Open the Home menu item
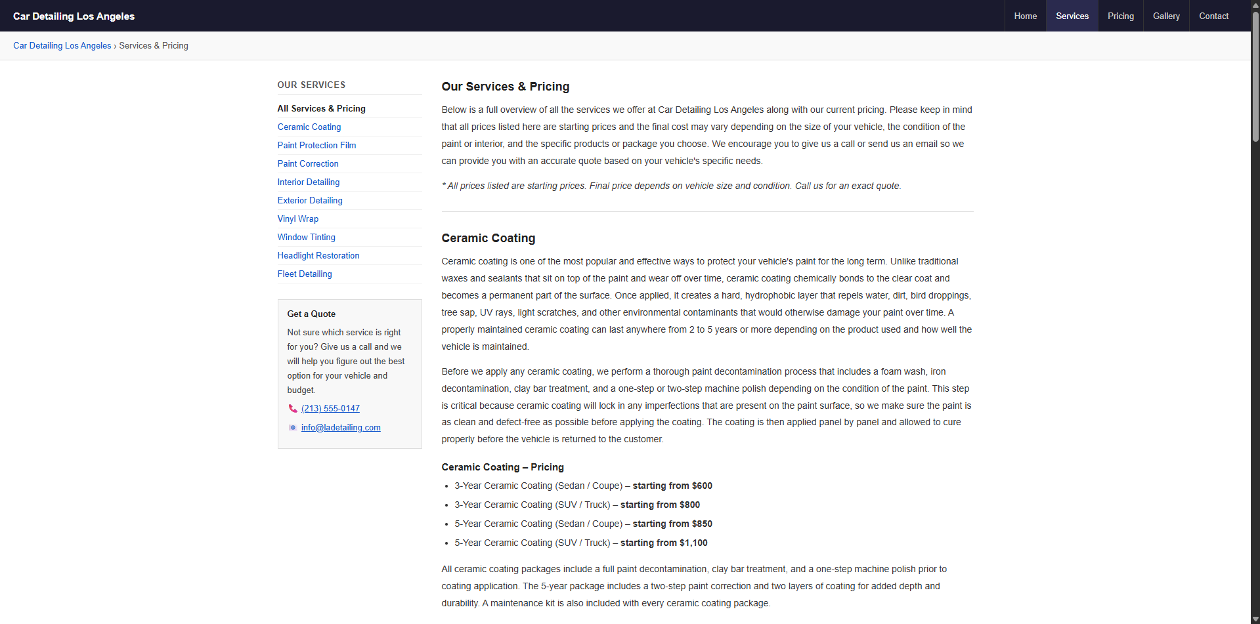 click(1025, 16)
